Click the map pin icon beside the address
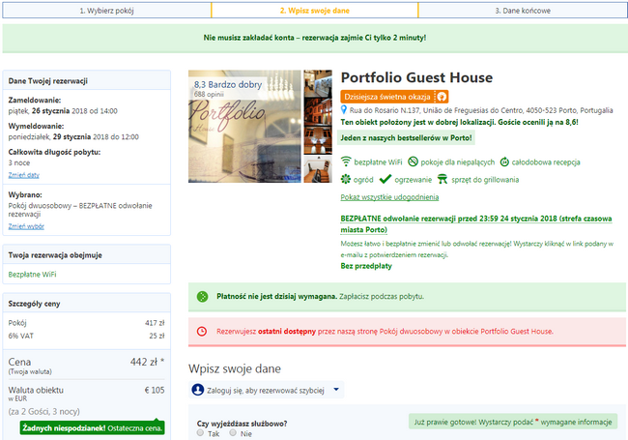628x440 pixels. [x=343, y=109]
